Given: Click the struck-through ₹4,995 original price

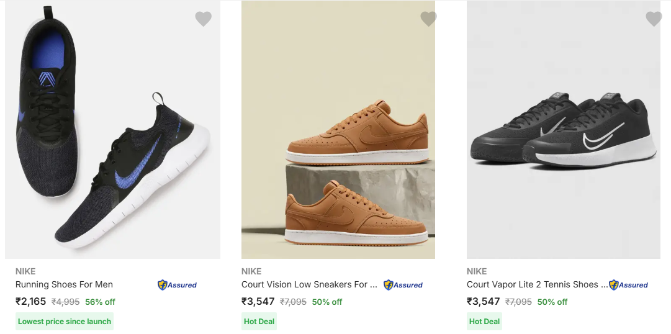Looking at the screenshot, I should (x=65, y=302).
